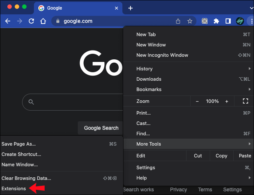The image size is (254, 195).
Task: Close the Google tab
Action: [x=116, y=8]
